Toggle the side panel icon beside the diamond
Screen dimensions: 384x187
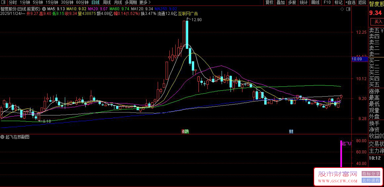(x=347, y=9)
